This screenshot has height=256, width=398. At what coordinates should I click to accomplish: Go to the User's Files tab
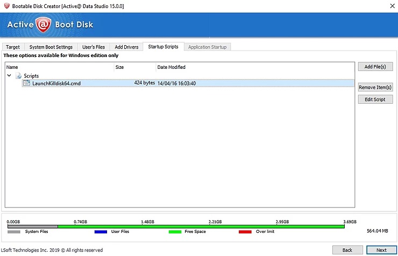click(x=94, y=47)
